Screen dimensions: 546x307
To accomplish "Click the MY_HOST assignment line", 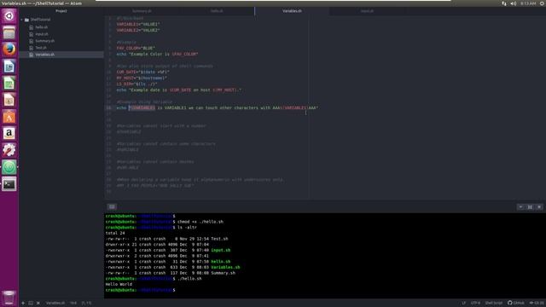I will (142, 78).
